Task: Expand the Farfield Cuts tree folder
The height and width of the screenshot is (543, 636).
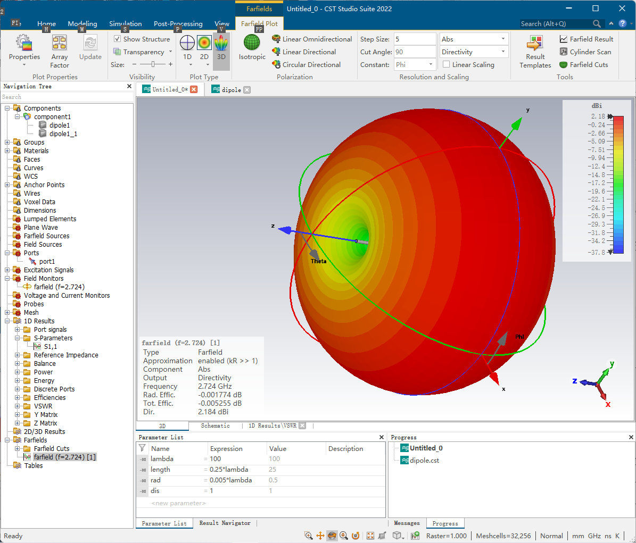Action: [x=18, y=448]
